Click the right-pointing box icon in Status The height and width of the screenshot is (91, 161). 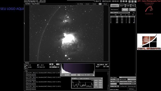click(x=51, y=64)
